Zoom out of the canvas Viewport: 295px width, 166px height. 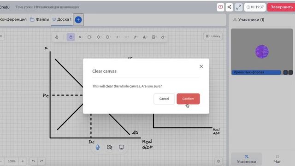(x=1, y=161)
